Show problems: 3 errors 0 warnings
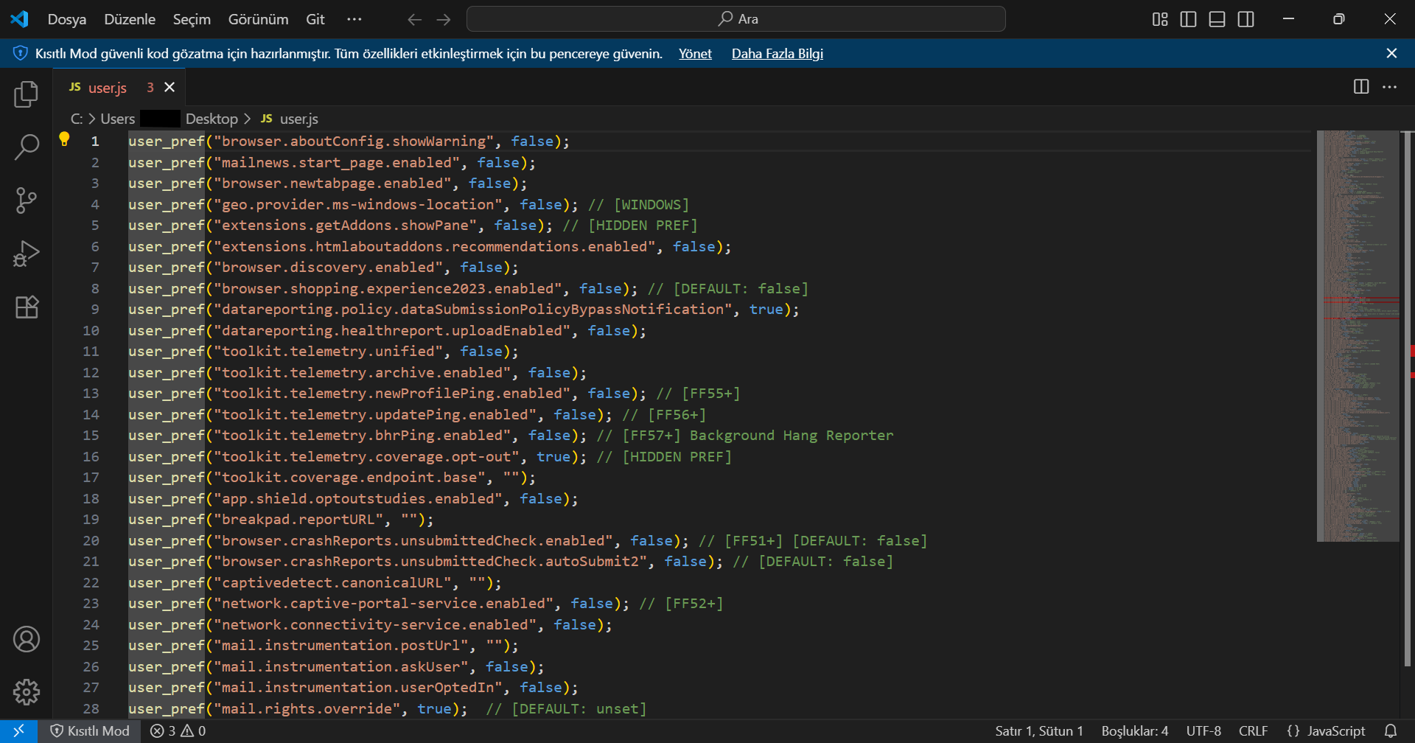This screenshot has height=743, width=1415. (178, 730)
